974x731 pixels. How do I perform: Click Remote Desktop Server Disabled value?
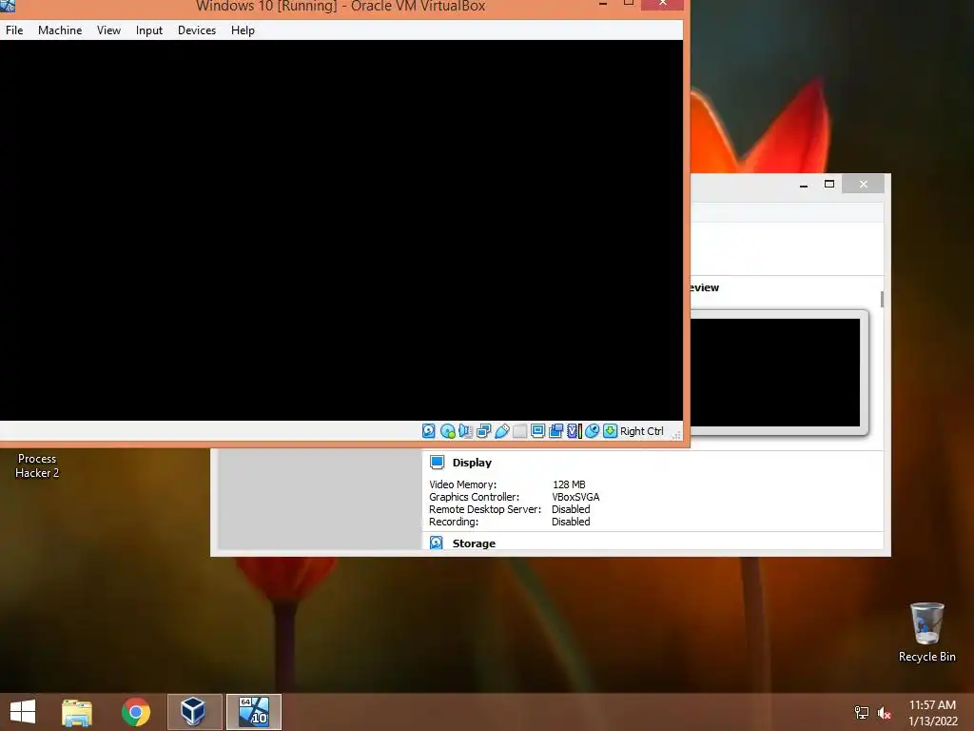(571, 509)
